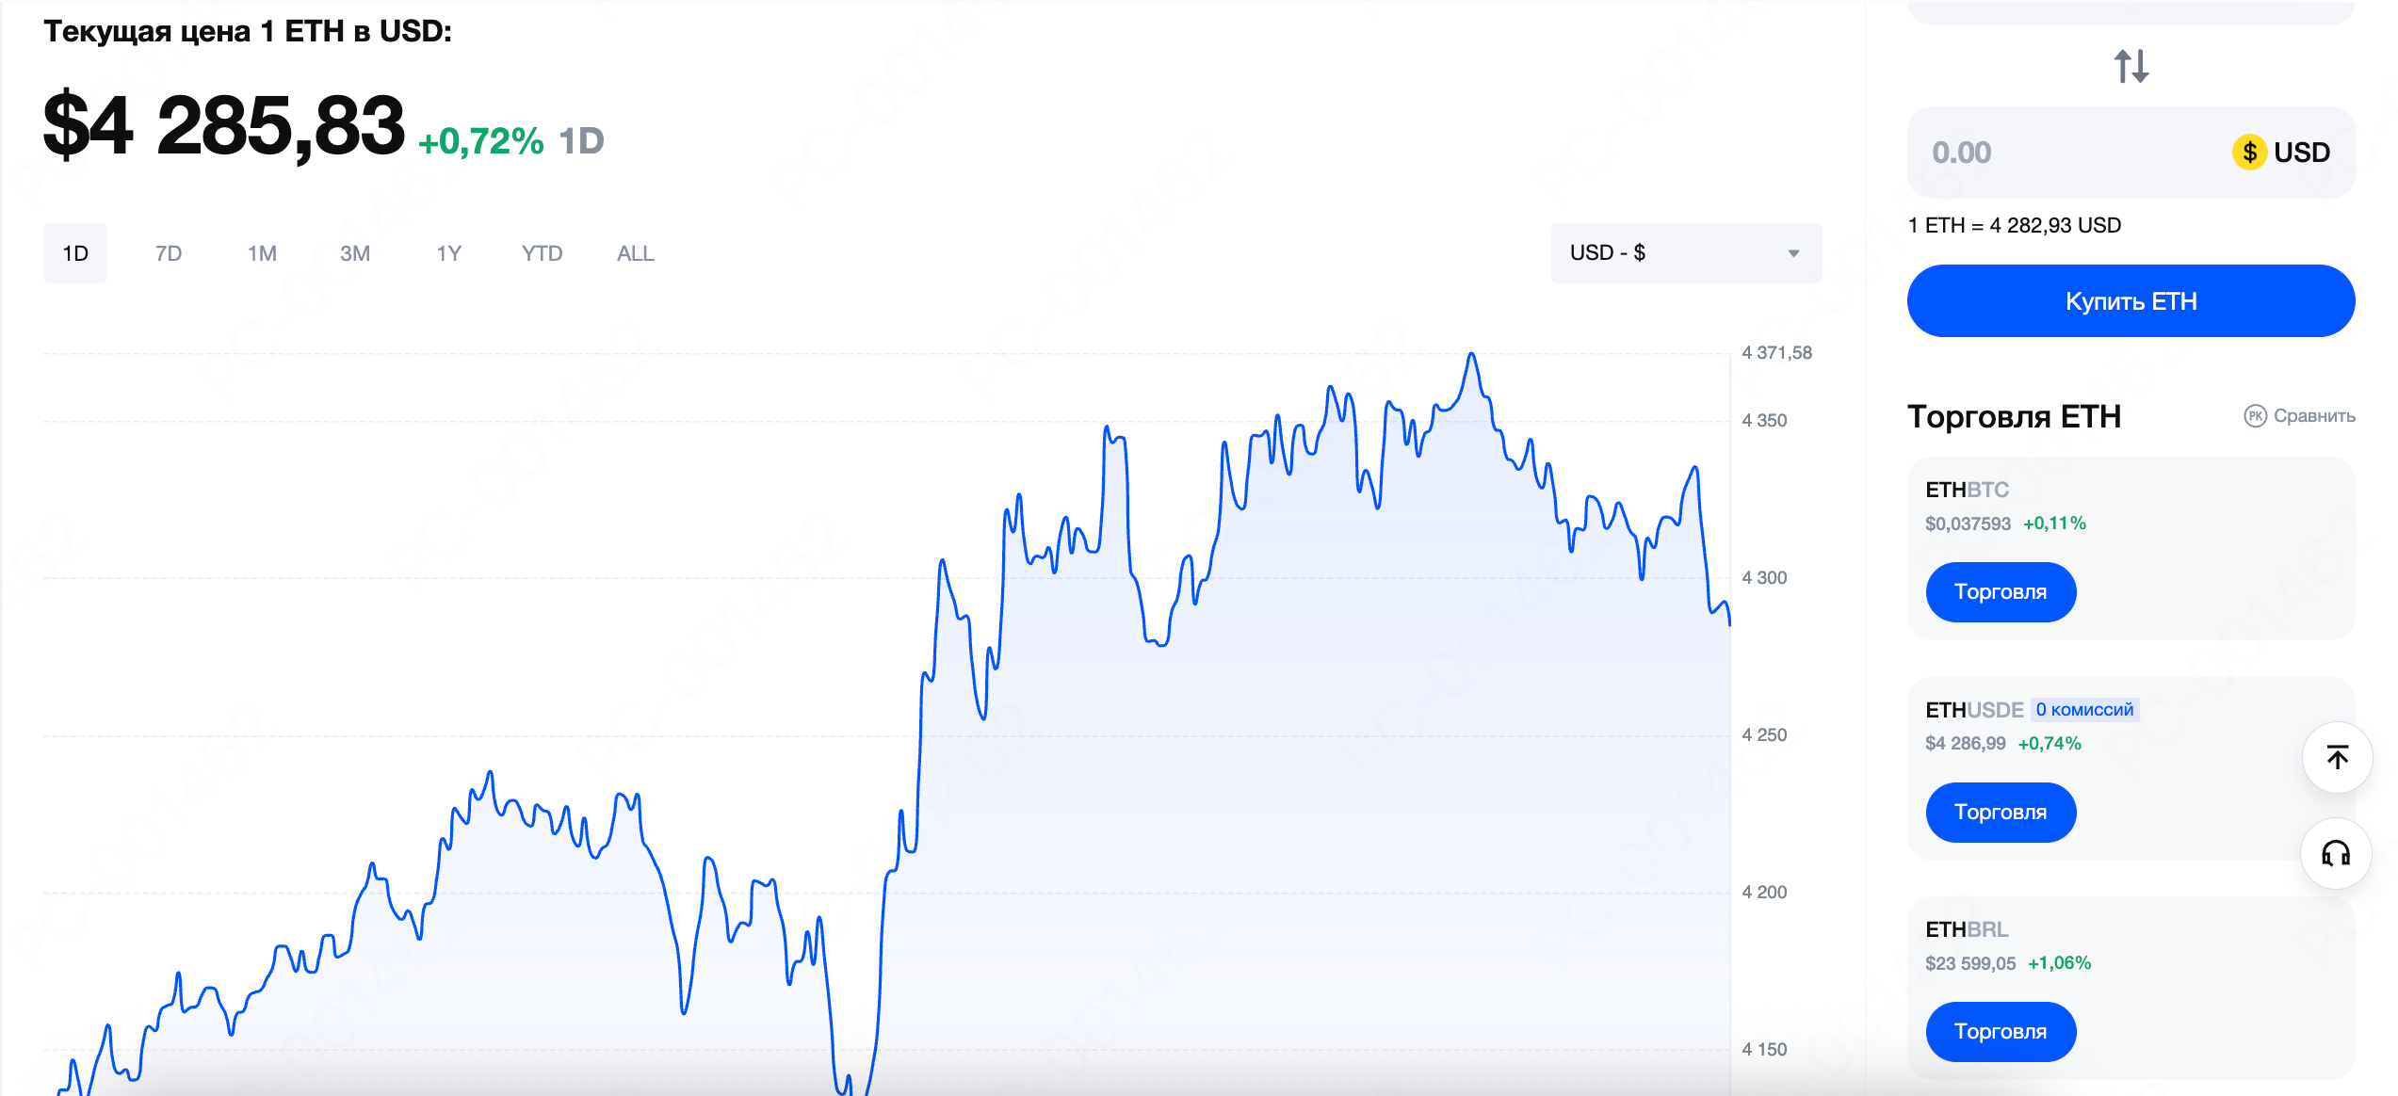Image resolution: width=2398 pixels, height=1096 pixels.
Task: Click the PK compare icon
Action: 2255,416
